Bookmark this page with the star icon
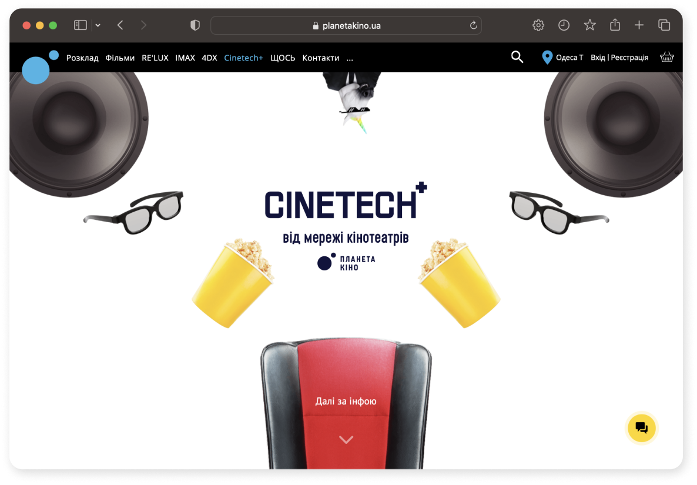The image size is (697, 485). (x=589, y=25)
